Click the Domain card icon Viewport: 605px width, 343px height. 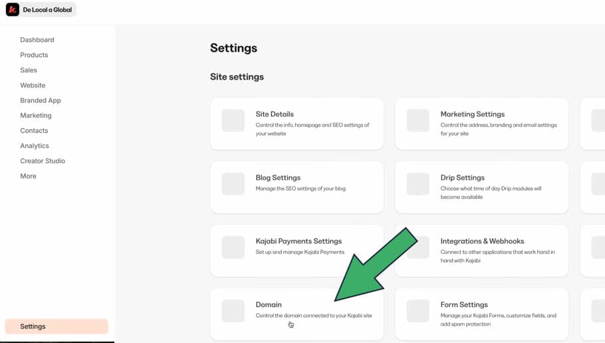click(233, 311)
